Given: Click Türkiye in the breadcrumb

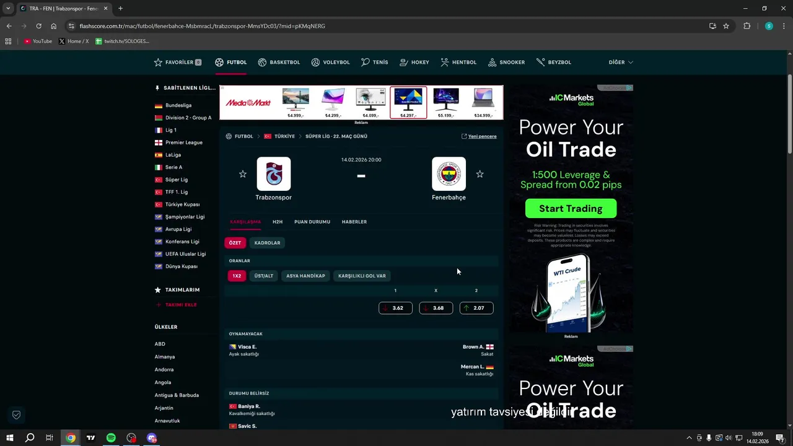Looking at the screenshot, I should (x=284, y=136).
